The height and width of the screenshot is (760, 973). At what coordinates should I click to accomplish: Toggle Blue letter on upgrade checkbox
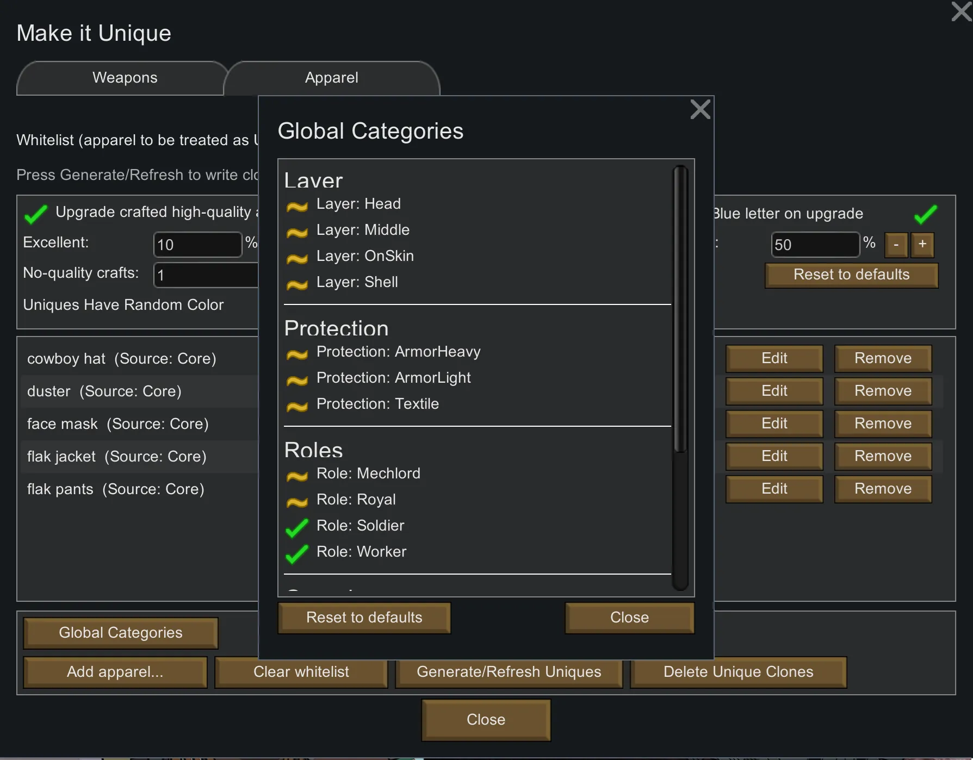pyautogui.click(x=925, y=214)
